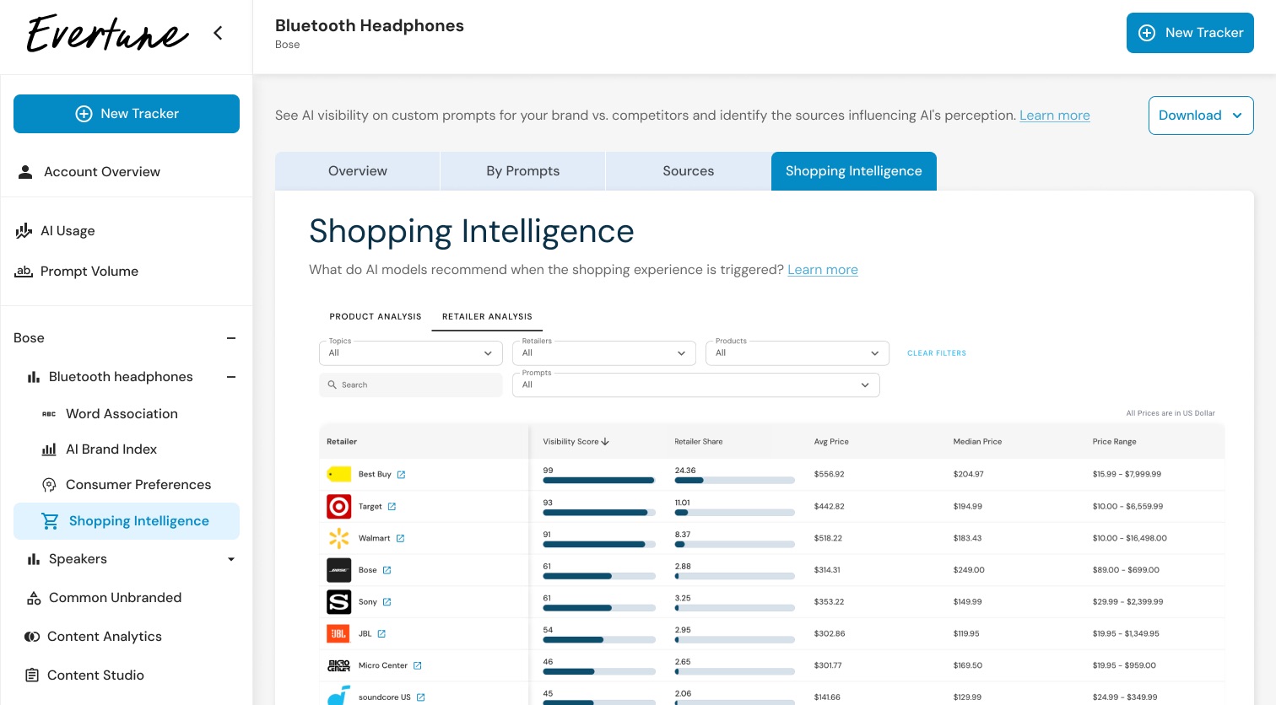Select the Shopping Intelligence tab

(854, 171)
